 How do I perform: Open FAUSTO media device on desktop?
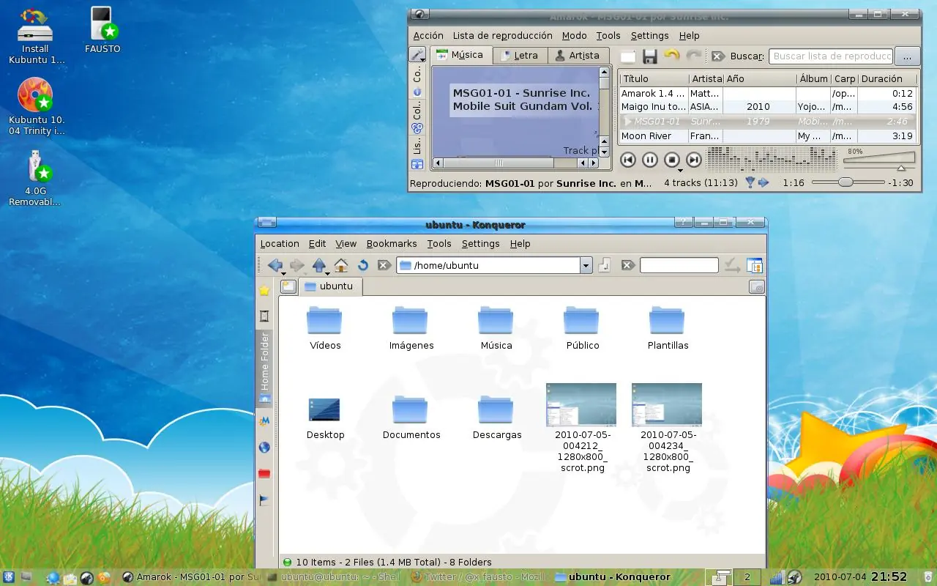click(x=102, y=30)
